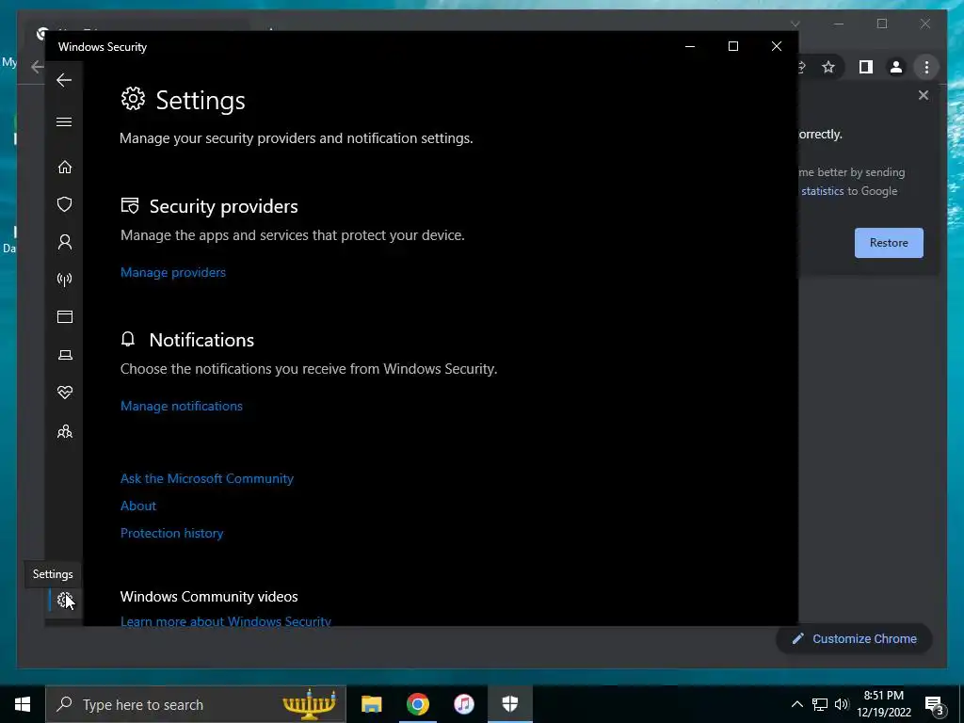Open Chrome three-dot menu
Screen dimensions: 964x723
pos(926,67)
